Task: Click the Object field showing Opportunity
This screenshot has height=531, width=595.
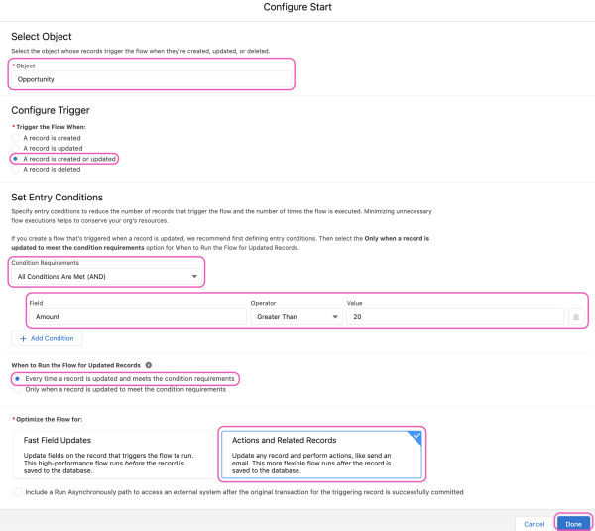Action: (x=152, y=78)
